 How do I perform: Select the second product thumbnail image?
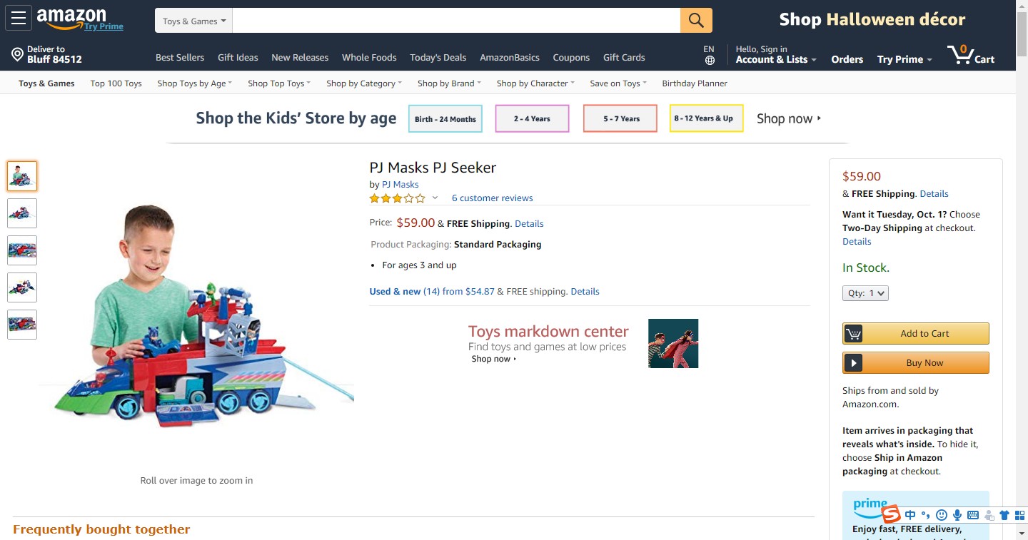tap(22, 213)
